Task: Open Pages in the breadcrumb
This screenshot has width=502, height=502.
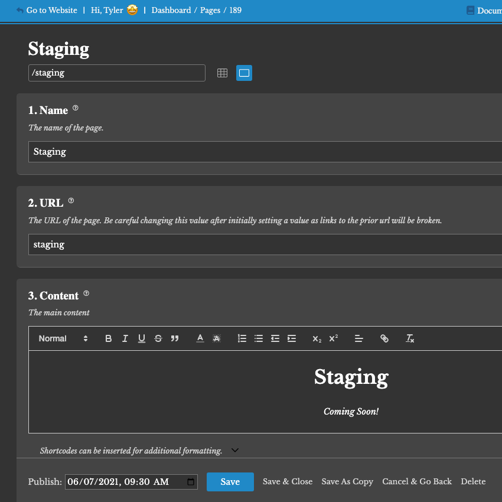Action: pyautogui.click(x=210, y=10)
